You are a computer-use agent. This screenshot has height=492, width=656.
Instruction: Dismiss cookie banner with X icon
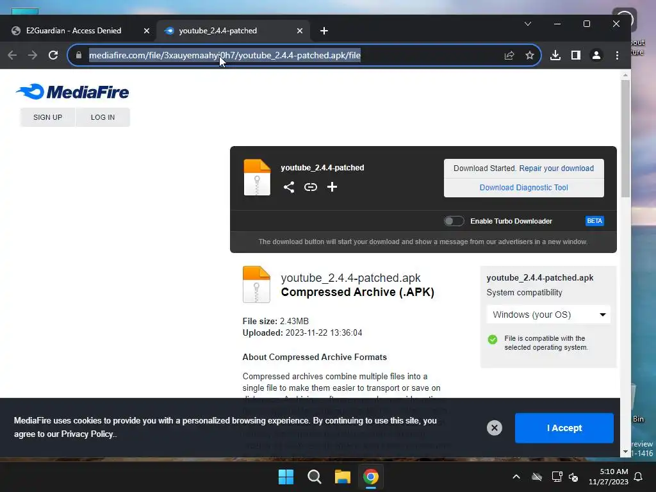coord(494,427)
